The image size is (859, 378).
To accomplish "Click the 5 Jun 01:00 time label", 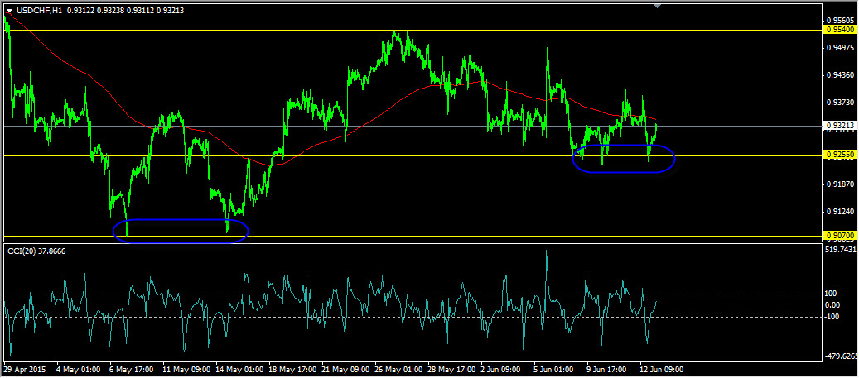I will (x=554, y=368).
